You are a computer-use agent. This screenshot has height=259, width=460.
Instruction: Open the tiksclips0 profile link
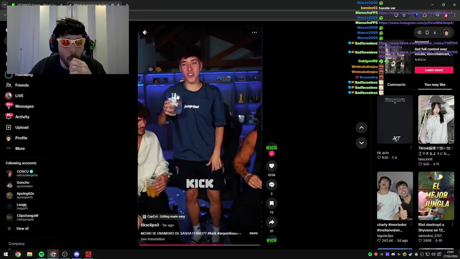tap(150, 225)
